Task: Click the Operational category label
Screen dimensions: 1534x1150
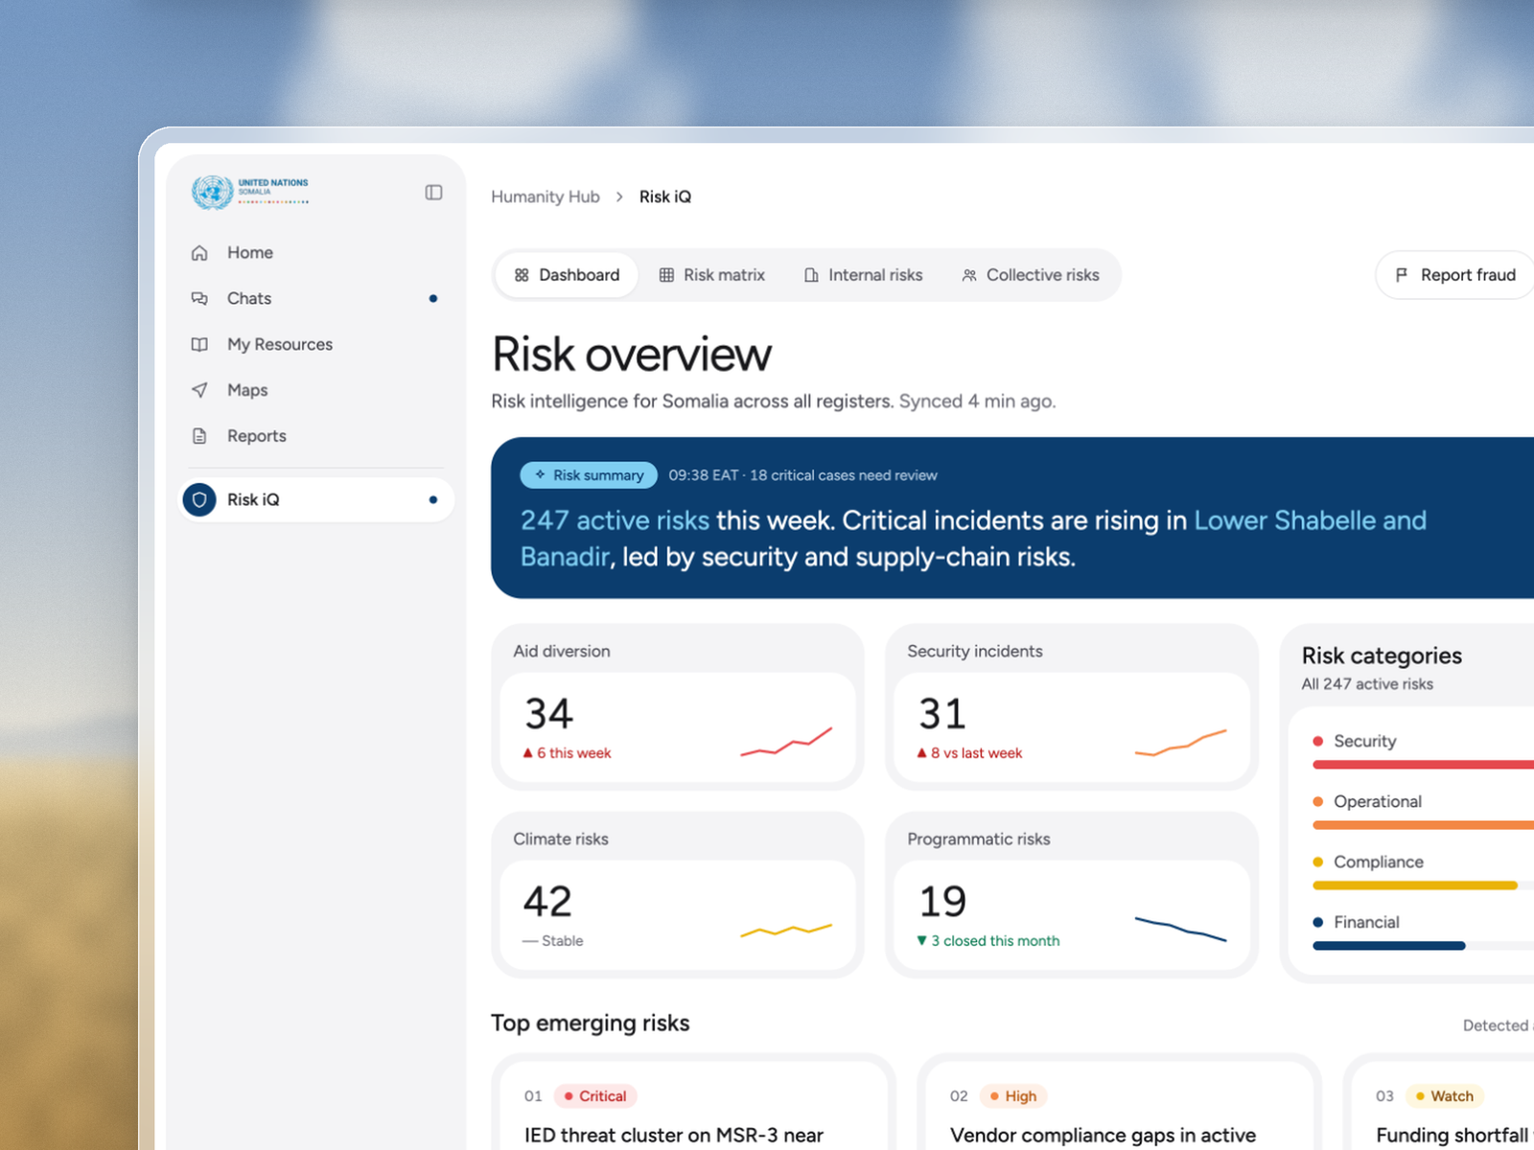Action: tap(1378, 801)
